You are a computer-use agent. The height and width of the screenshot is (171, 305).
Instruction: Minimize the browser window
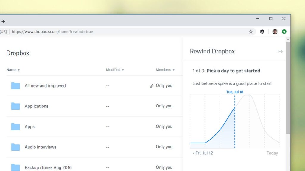tap(258, 19)
